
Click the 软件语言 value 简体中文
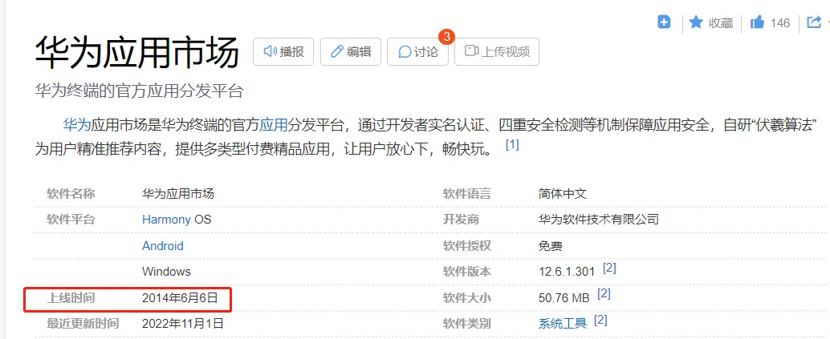click(562, 194)
